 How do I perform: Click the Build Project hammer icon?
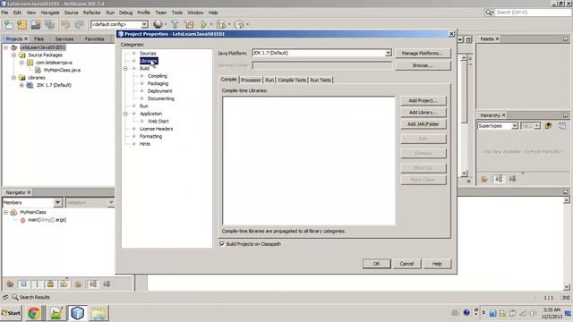pos(175,24)
